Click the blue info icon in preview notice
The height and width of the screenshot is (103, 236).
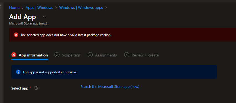tap(18, 72)
